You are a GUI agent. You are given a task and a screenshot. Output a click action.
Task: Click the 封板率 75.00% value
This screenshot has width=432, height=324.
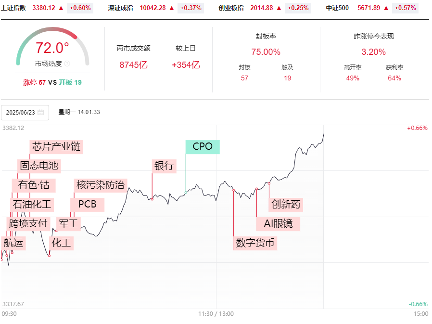click(x=266, y=52)
